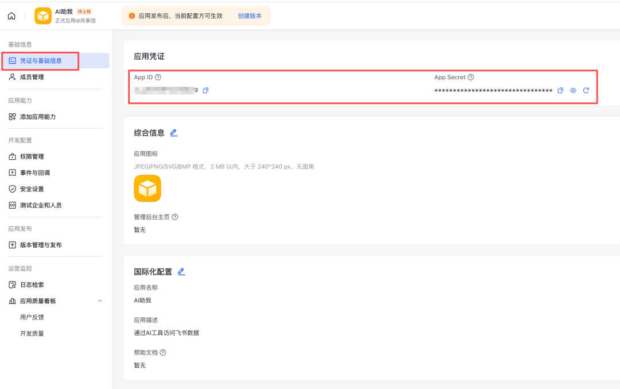Collapse the 应用质量看板 section

[x=100, y=301]
